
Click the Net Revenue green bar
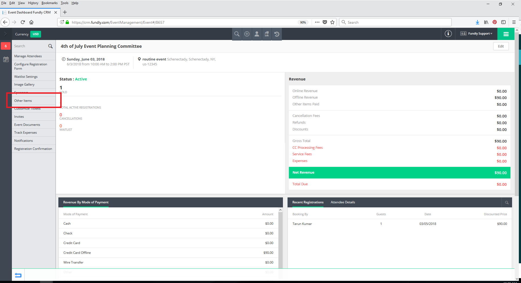click(x=399, y=173)
